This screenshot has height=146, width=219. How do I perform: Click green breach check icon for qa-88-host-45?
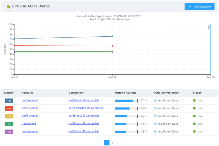[194, 131]
